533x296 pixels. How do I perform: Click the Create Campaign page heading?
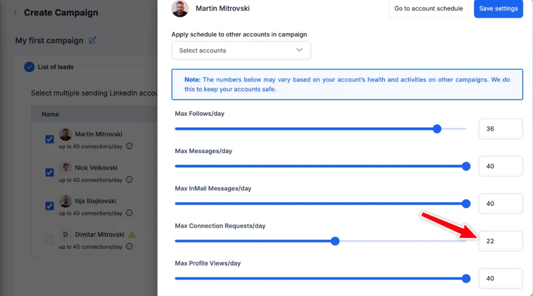pyautogui.click(x=61, y=12)
